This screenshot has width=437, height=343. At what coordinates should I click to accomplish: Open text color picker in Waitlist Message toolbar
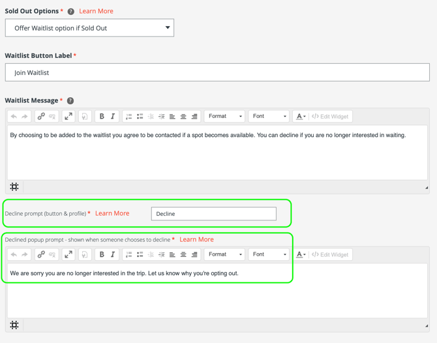click(300, 117)
